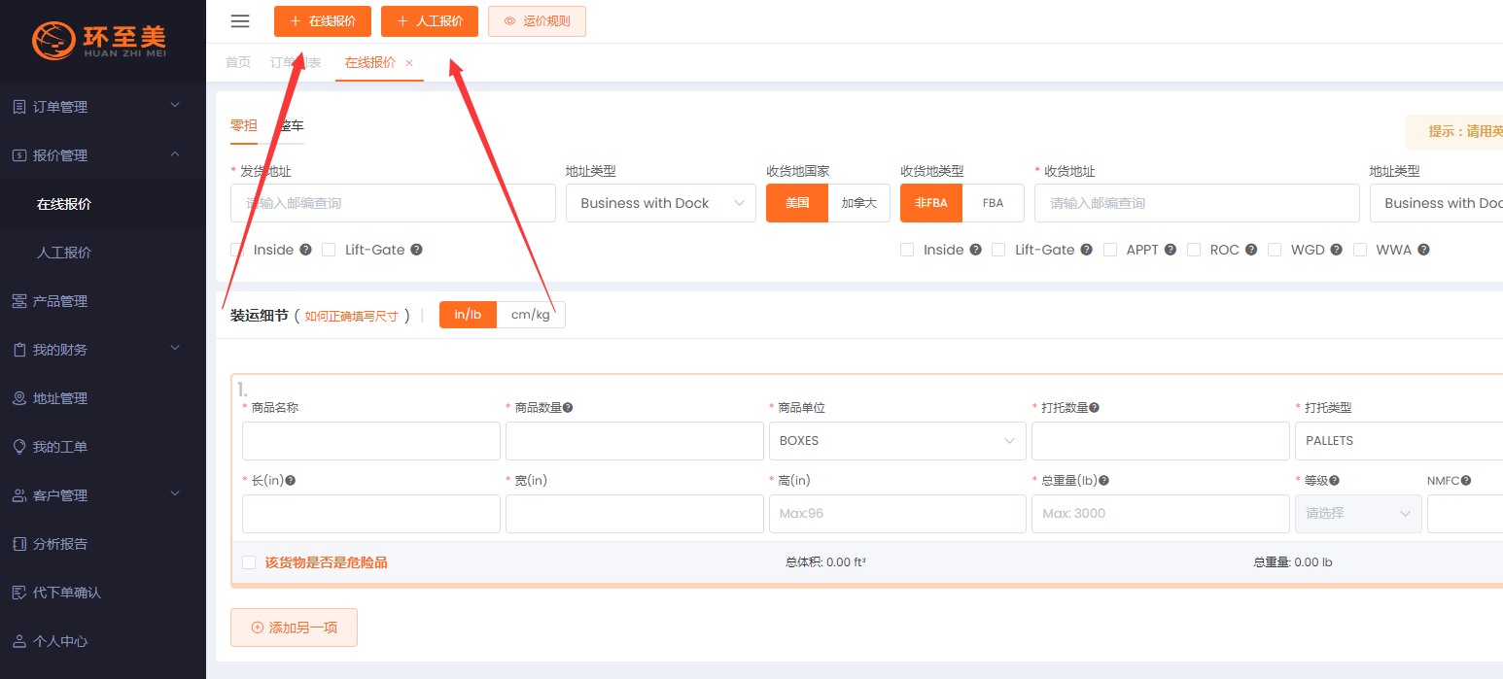The width and height of the screenshot is (1503, 679).
Task: Click help icon next to 商品数量
Action: tap(568, 408)
